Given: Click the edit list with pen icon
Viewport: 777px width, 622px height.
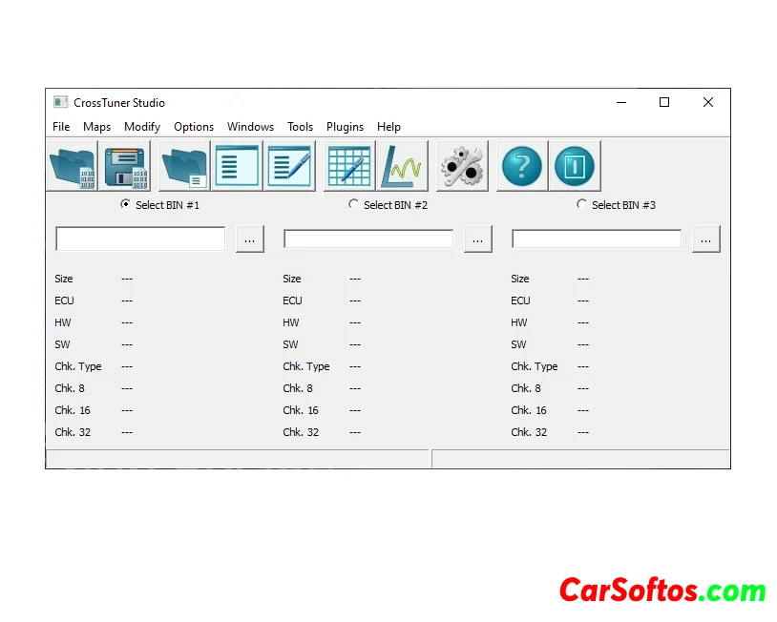Looking at the screenshot, I should tap(290, 167).
